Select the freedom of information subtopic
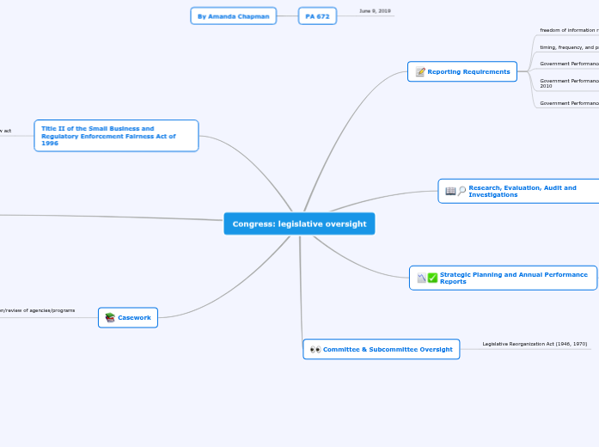 tap(569, 30)
